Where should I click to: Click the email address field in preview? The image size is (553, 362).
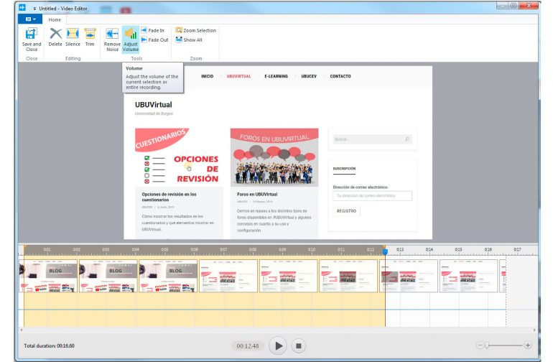click(373, 196)
